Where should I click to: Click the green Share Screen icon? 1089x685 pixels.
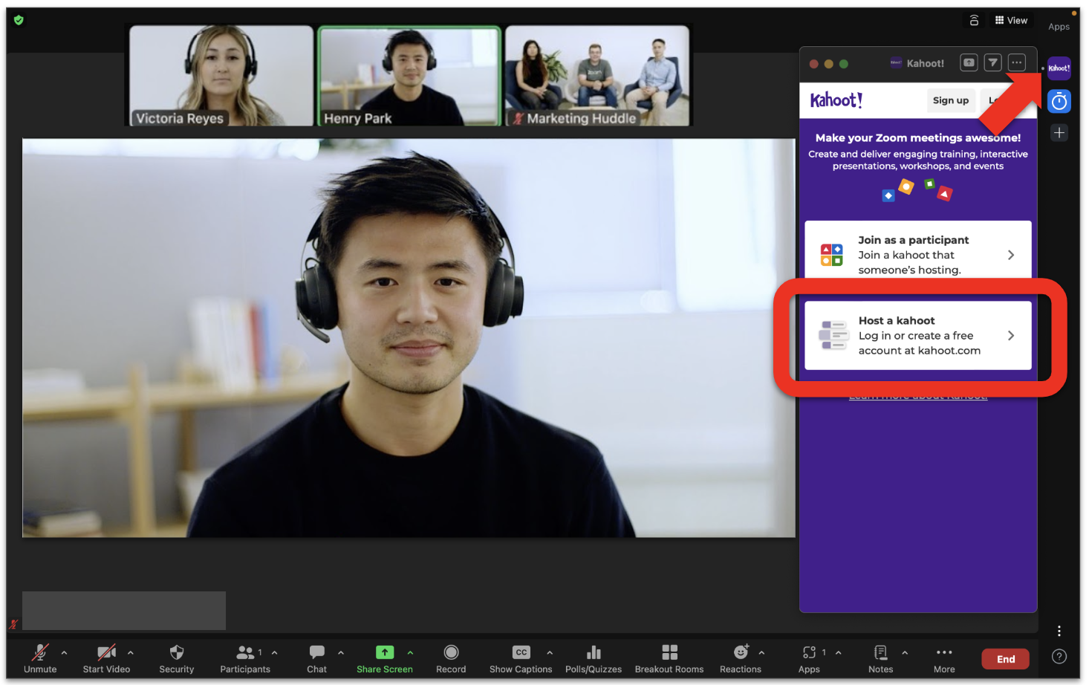(x=385, y=652)
